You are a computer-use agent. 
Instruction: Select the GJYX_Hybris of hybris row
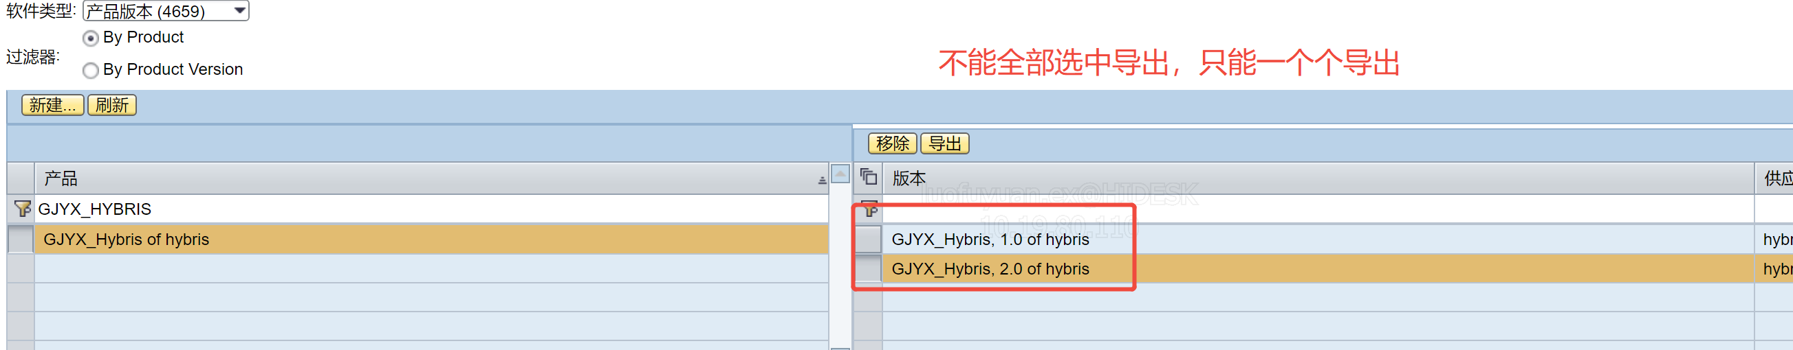(431, 239)
